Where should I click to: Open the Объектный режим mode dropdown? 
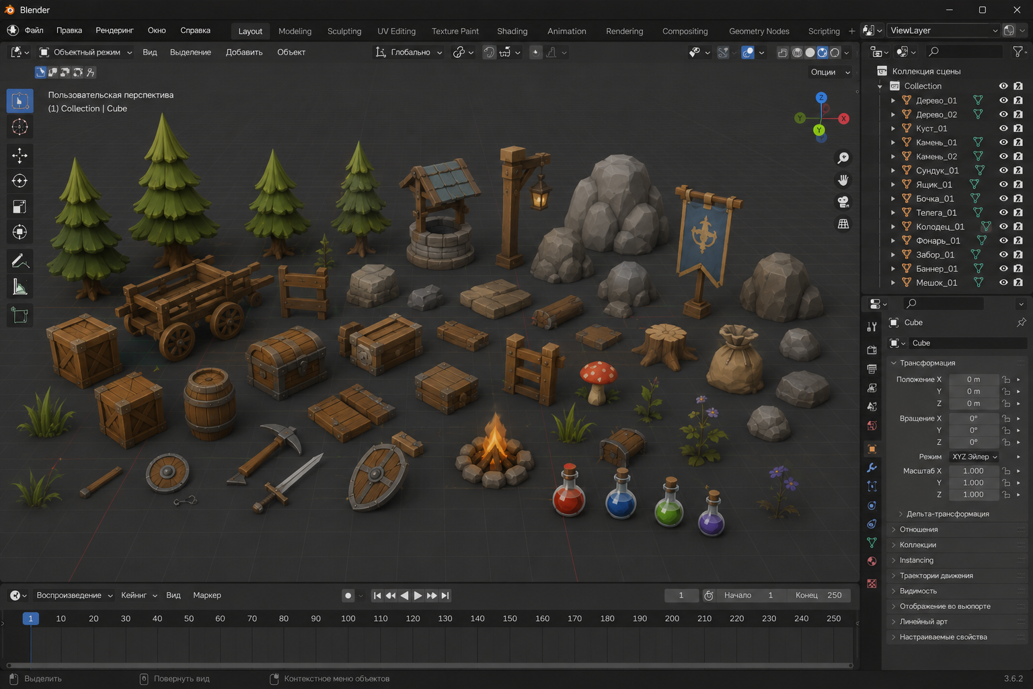[85, 52]
